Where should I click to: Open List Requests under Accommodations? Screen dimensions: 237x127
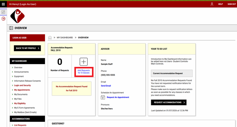(20, 125)
